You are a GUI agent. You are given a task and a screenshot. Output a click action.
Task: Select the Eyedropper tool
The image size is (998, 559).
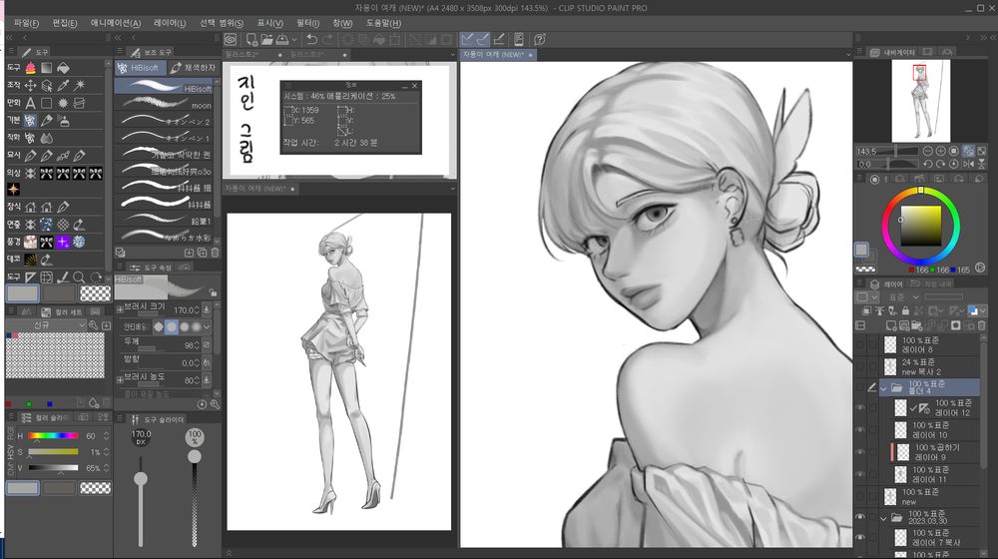pyautogui.click(x=63, y=85)
